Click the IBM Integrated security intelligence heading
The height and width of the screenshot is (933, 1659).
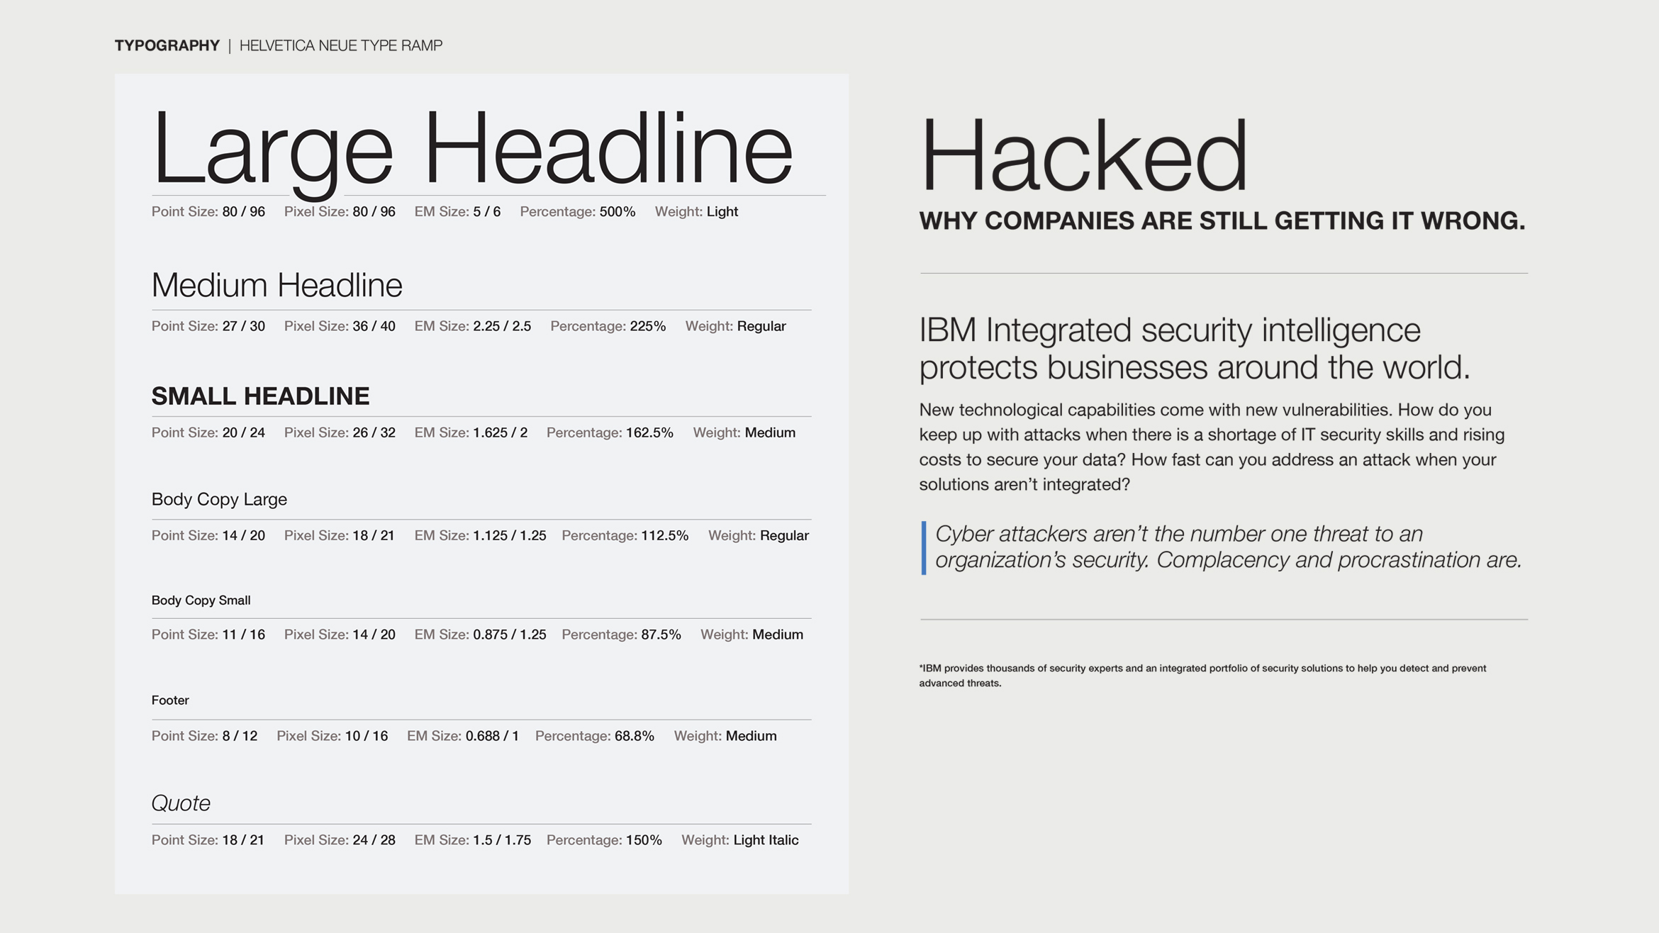click(x=1195, y=349)
